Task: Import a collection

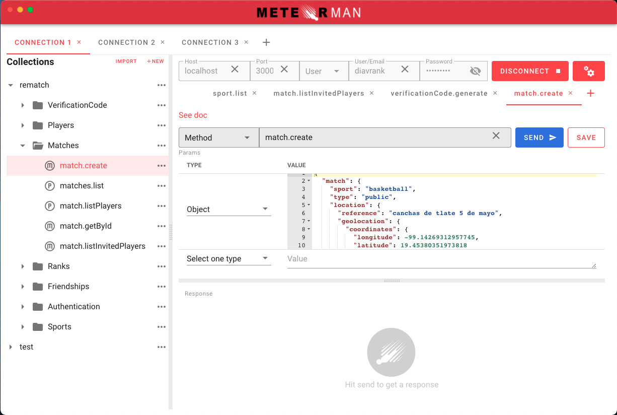Action: coord(126,61)
